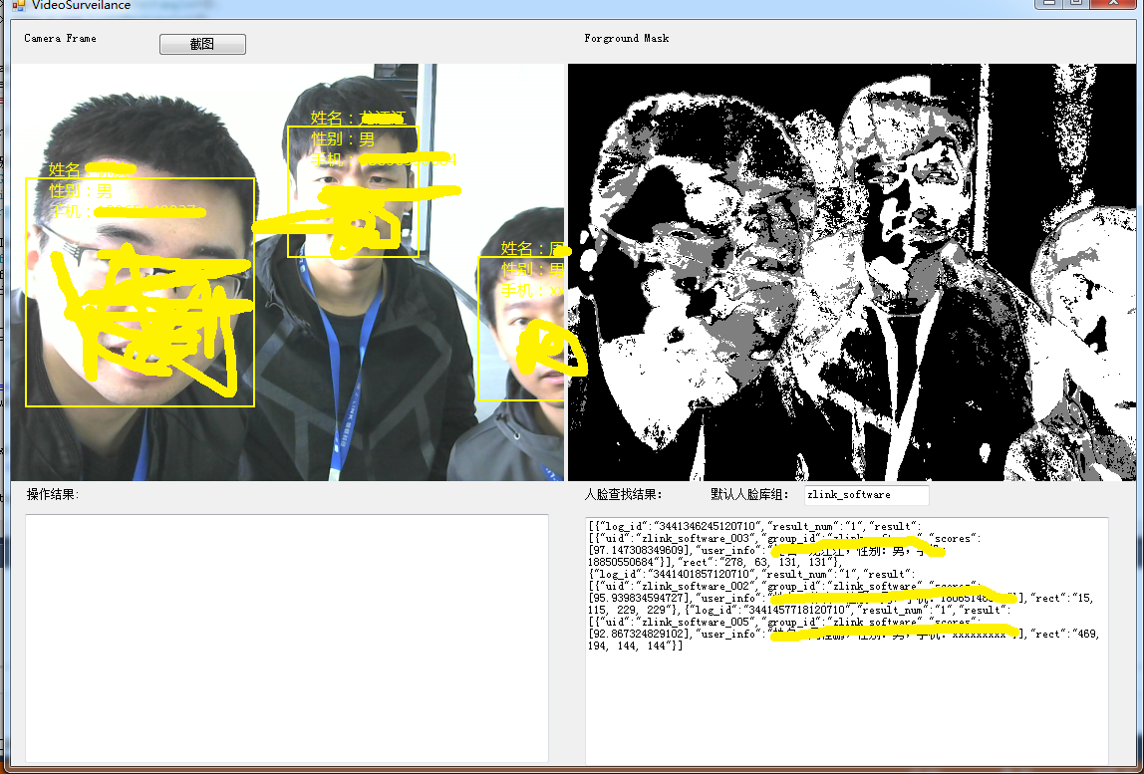Viewport: 1144px width, 774px height.
Task: Click the "Camera Frame" label
Action: (x=60, y=38)
